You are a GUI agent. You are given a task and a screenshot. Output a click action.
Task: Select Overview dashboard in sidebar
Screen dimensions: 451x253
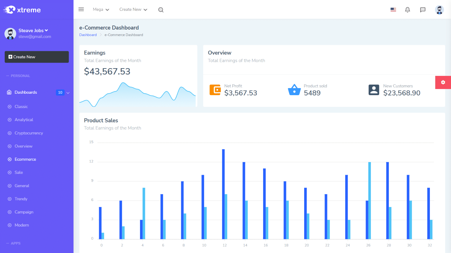click(23, 146)
